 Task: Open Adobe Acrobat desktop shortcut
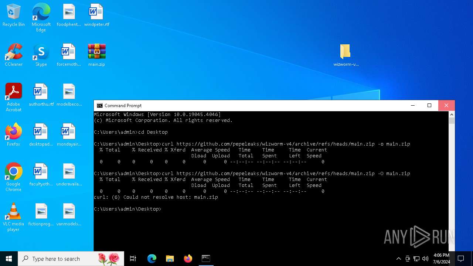tap(14, 98)
